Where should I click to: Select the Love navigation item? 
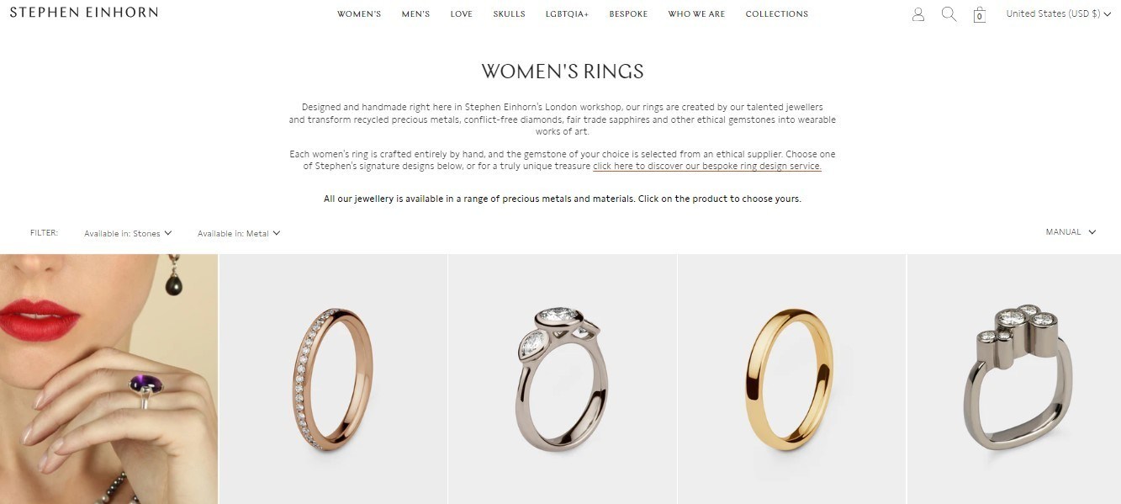[x=461, y=14]
